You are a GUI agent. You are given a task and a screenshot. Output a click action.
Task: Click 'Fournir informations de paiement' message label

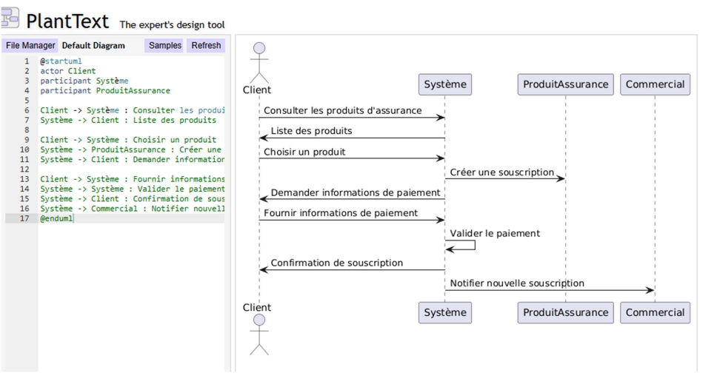click(x=341, y=213)
